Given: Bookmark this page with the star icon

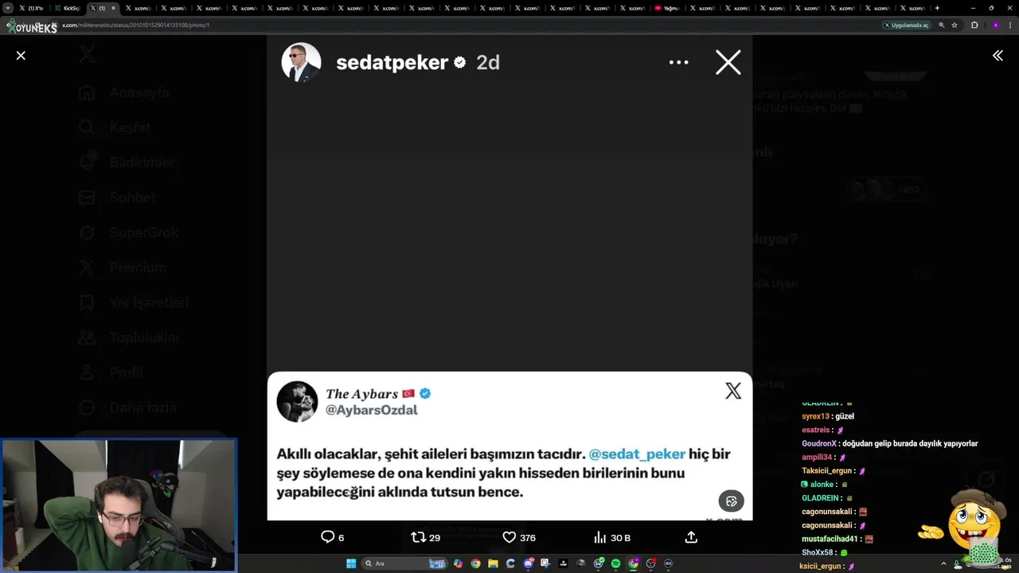Looking at the screenshot, I should click(x=955, y=25).
